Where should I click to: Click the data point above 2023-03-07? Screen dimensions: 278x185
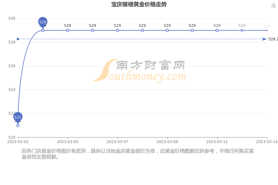tap(117, 31)
